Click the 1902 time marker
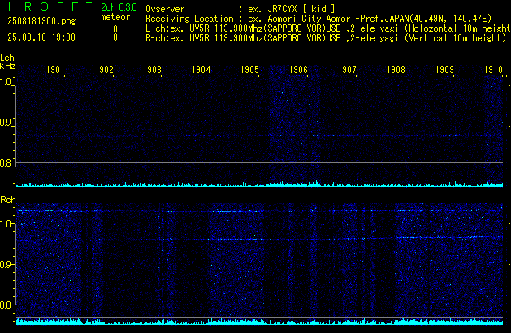511x333 pixels. pos(104,70)
